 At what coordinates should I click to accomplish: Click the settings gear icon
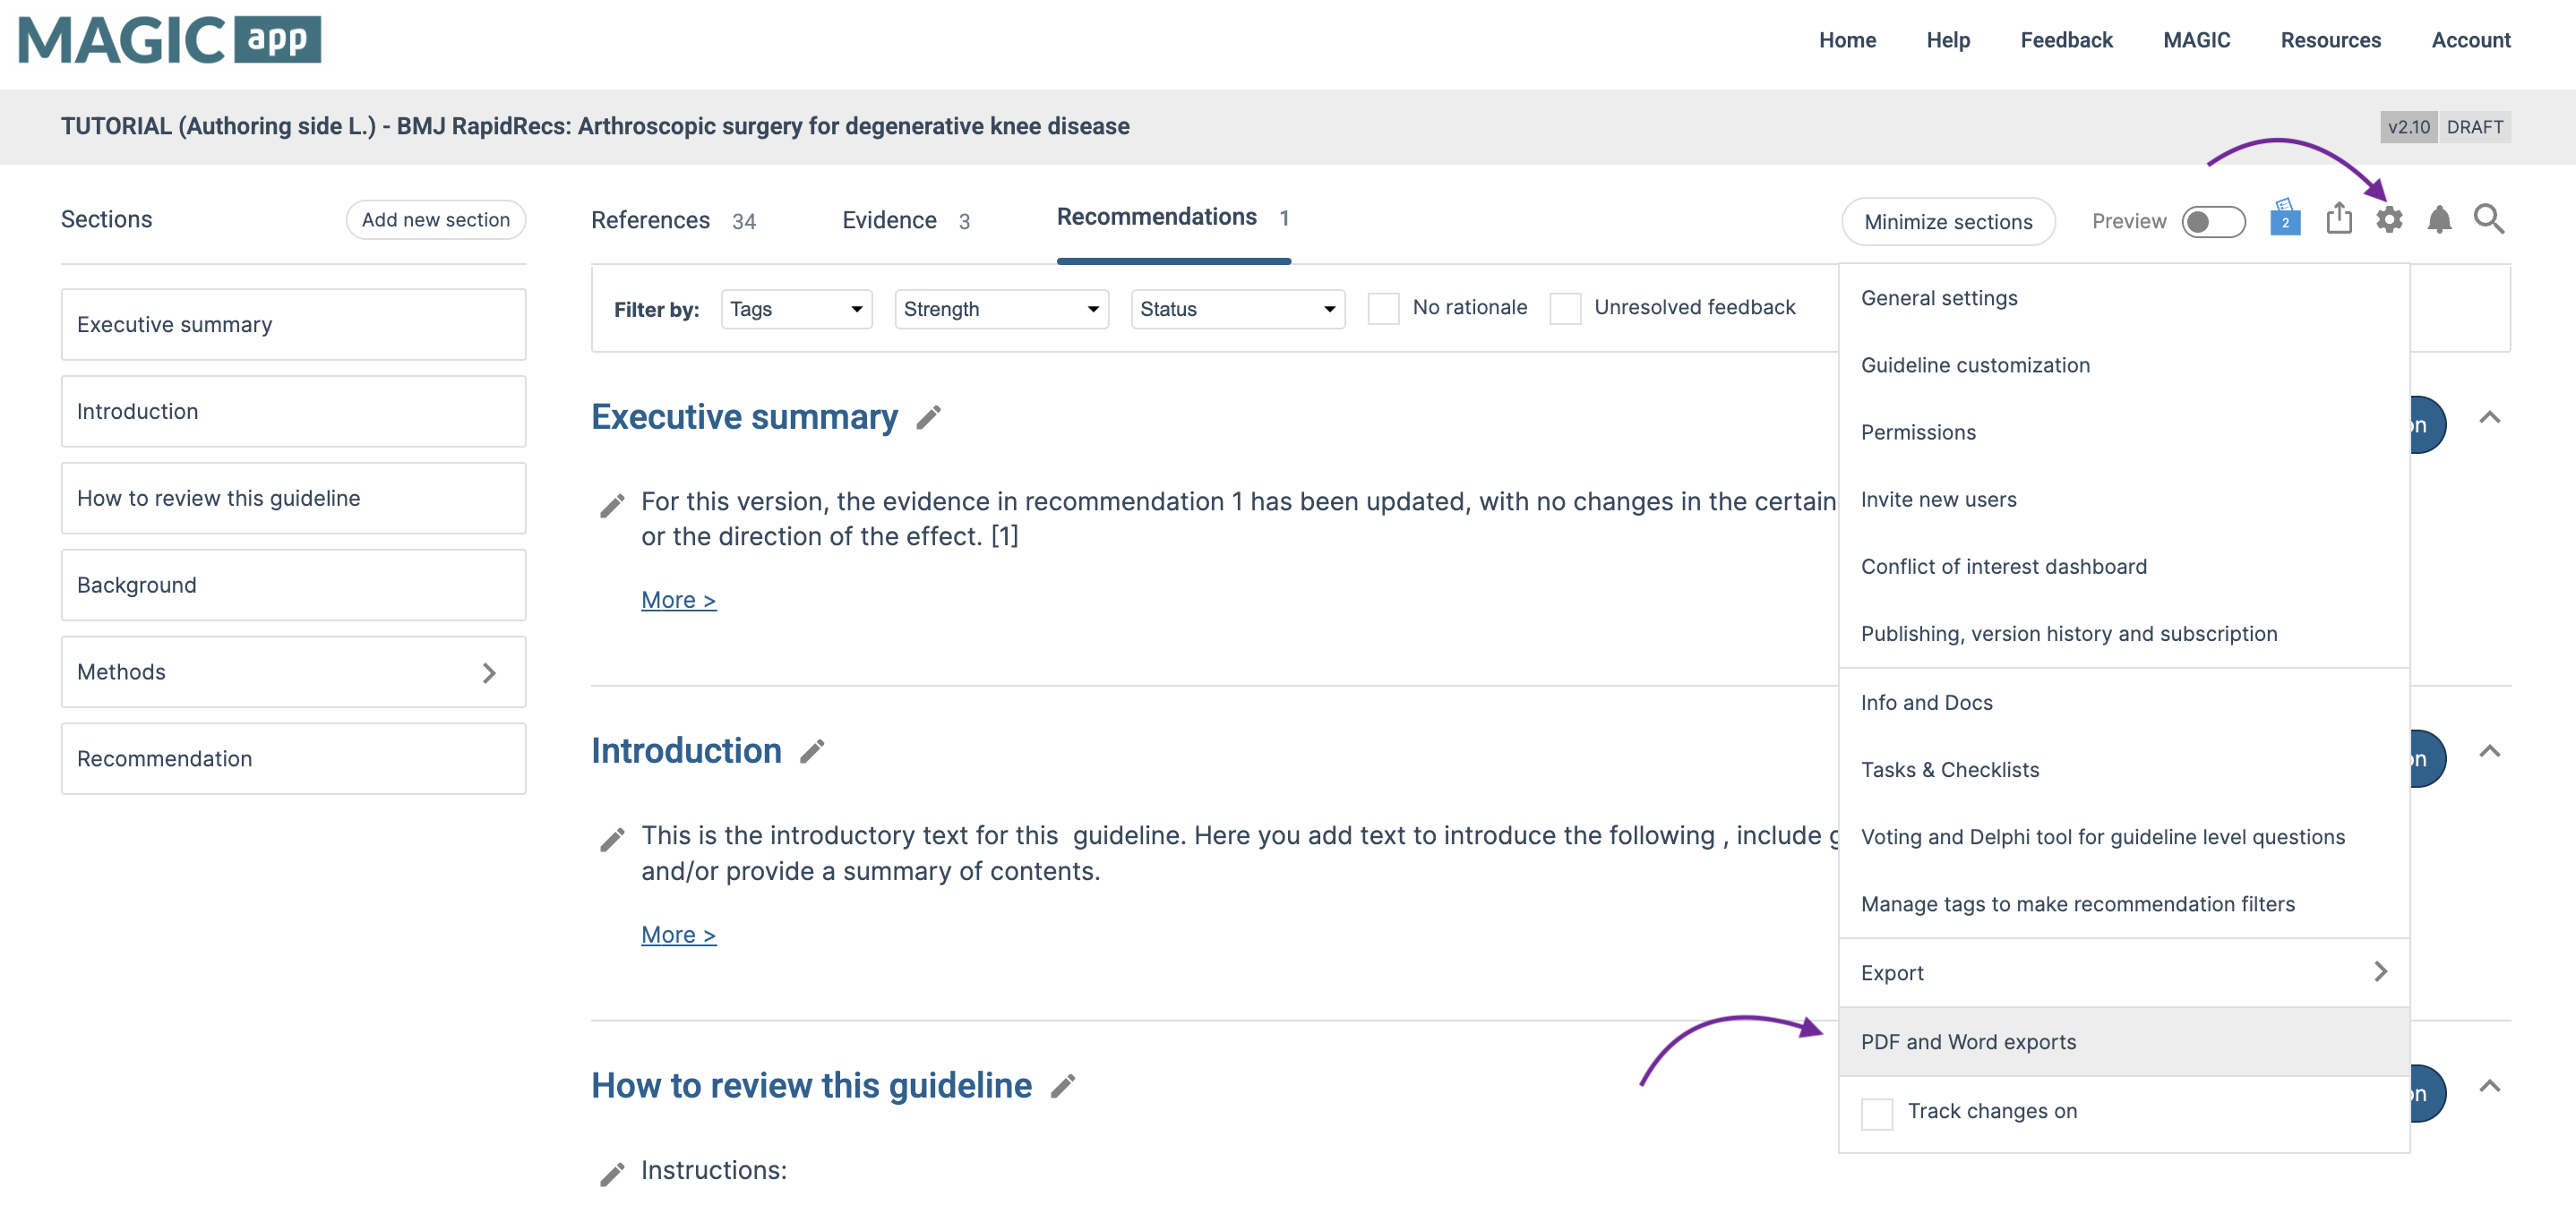(x=2388, y=218)
